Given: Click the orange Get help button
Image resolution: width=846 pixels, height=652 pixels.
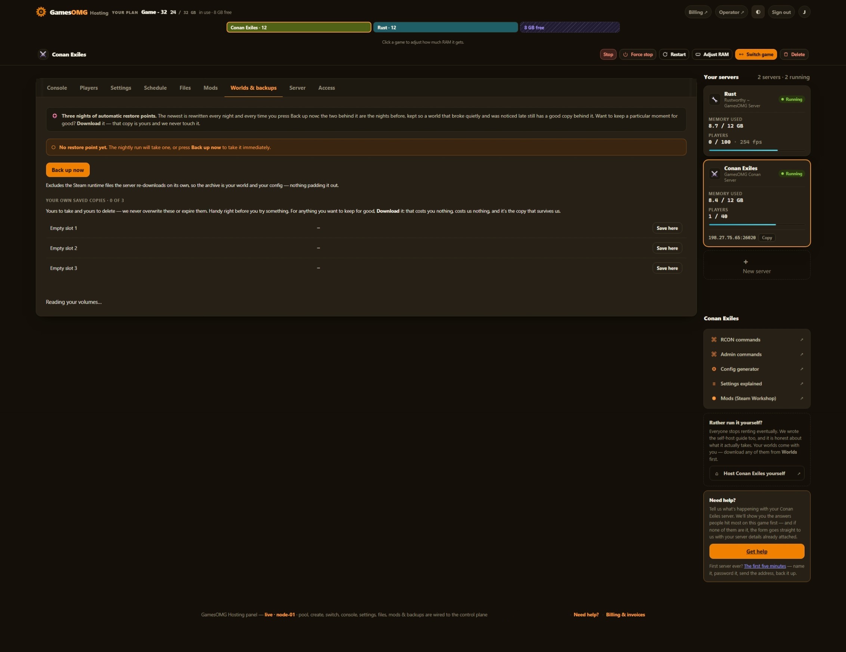Looking at the screenshot, I should pos(757,551).
